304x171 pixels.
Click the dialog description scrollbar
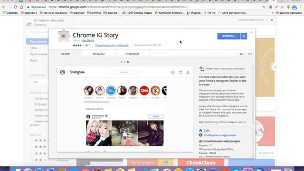click(x=253, y=95)
